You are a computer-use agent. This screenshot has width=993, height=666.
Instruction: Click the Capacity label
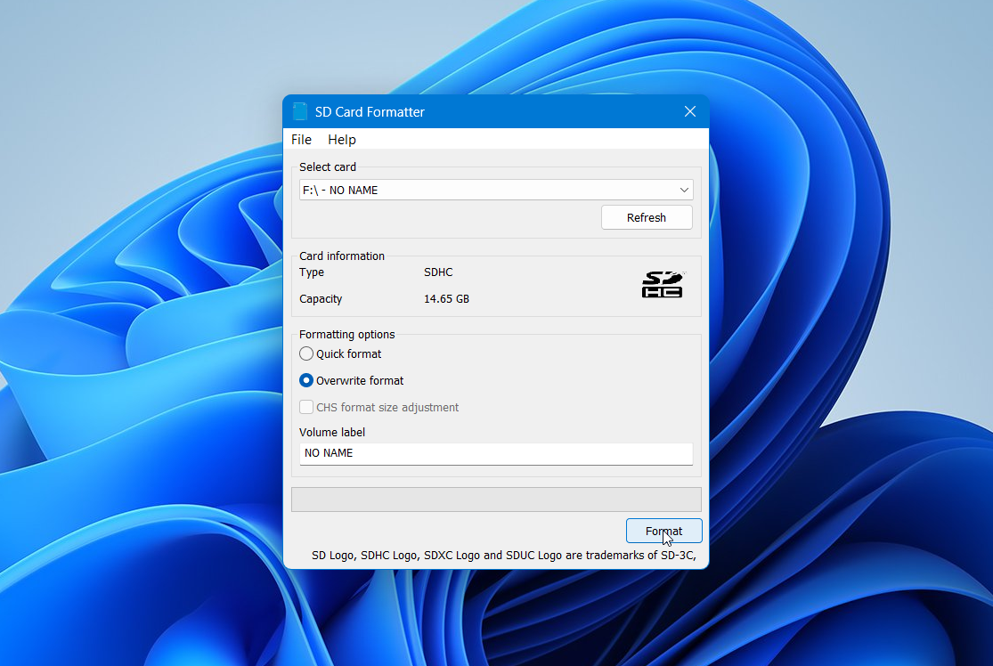click(x=321, y=299)
